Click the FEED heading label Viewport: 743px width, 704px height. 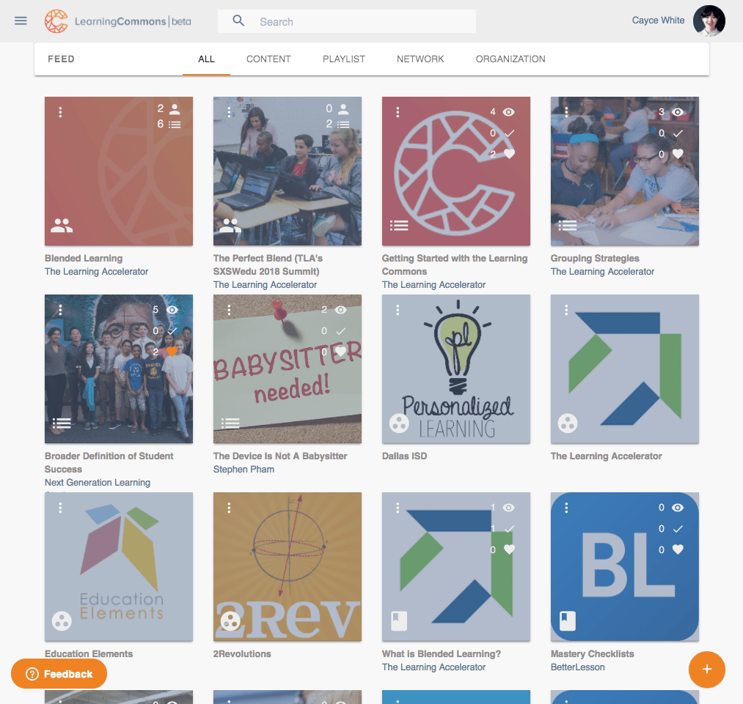(x=61, y=59)
